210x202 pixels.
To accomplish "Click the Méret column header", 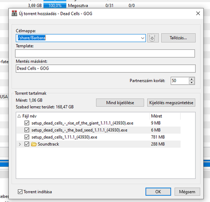I will (x=165, y=116).
